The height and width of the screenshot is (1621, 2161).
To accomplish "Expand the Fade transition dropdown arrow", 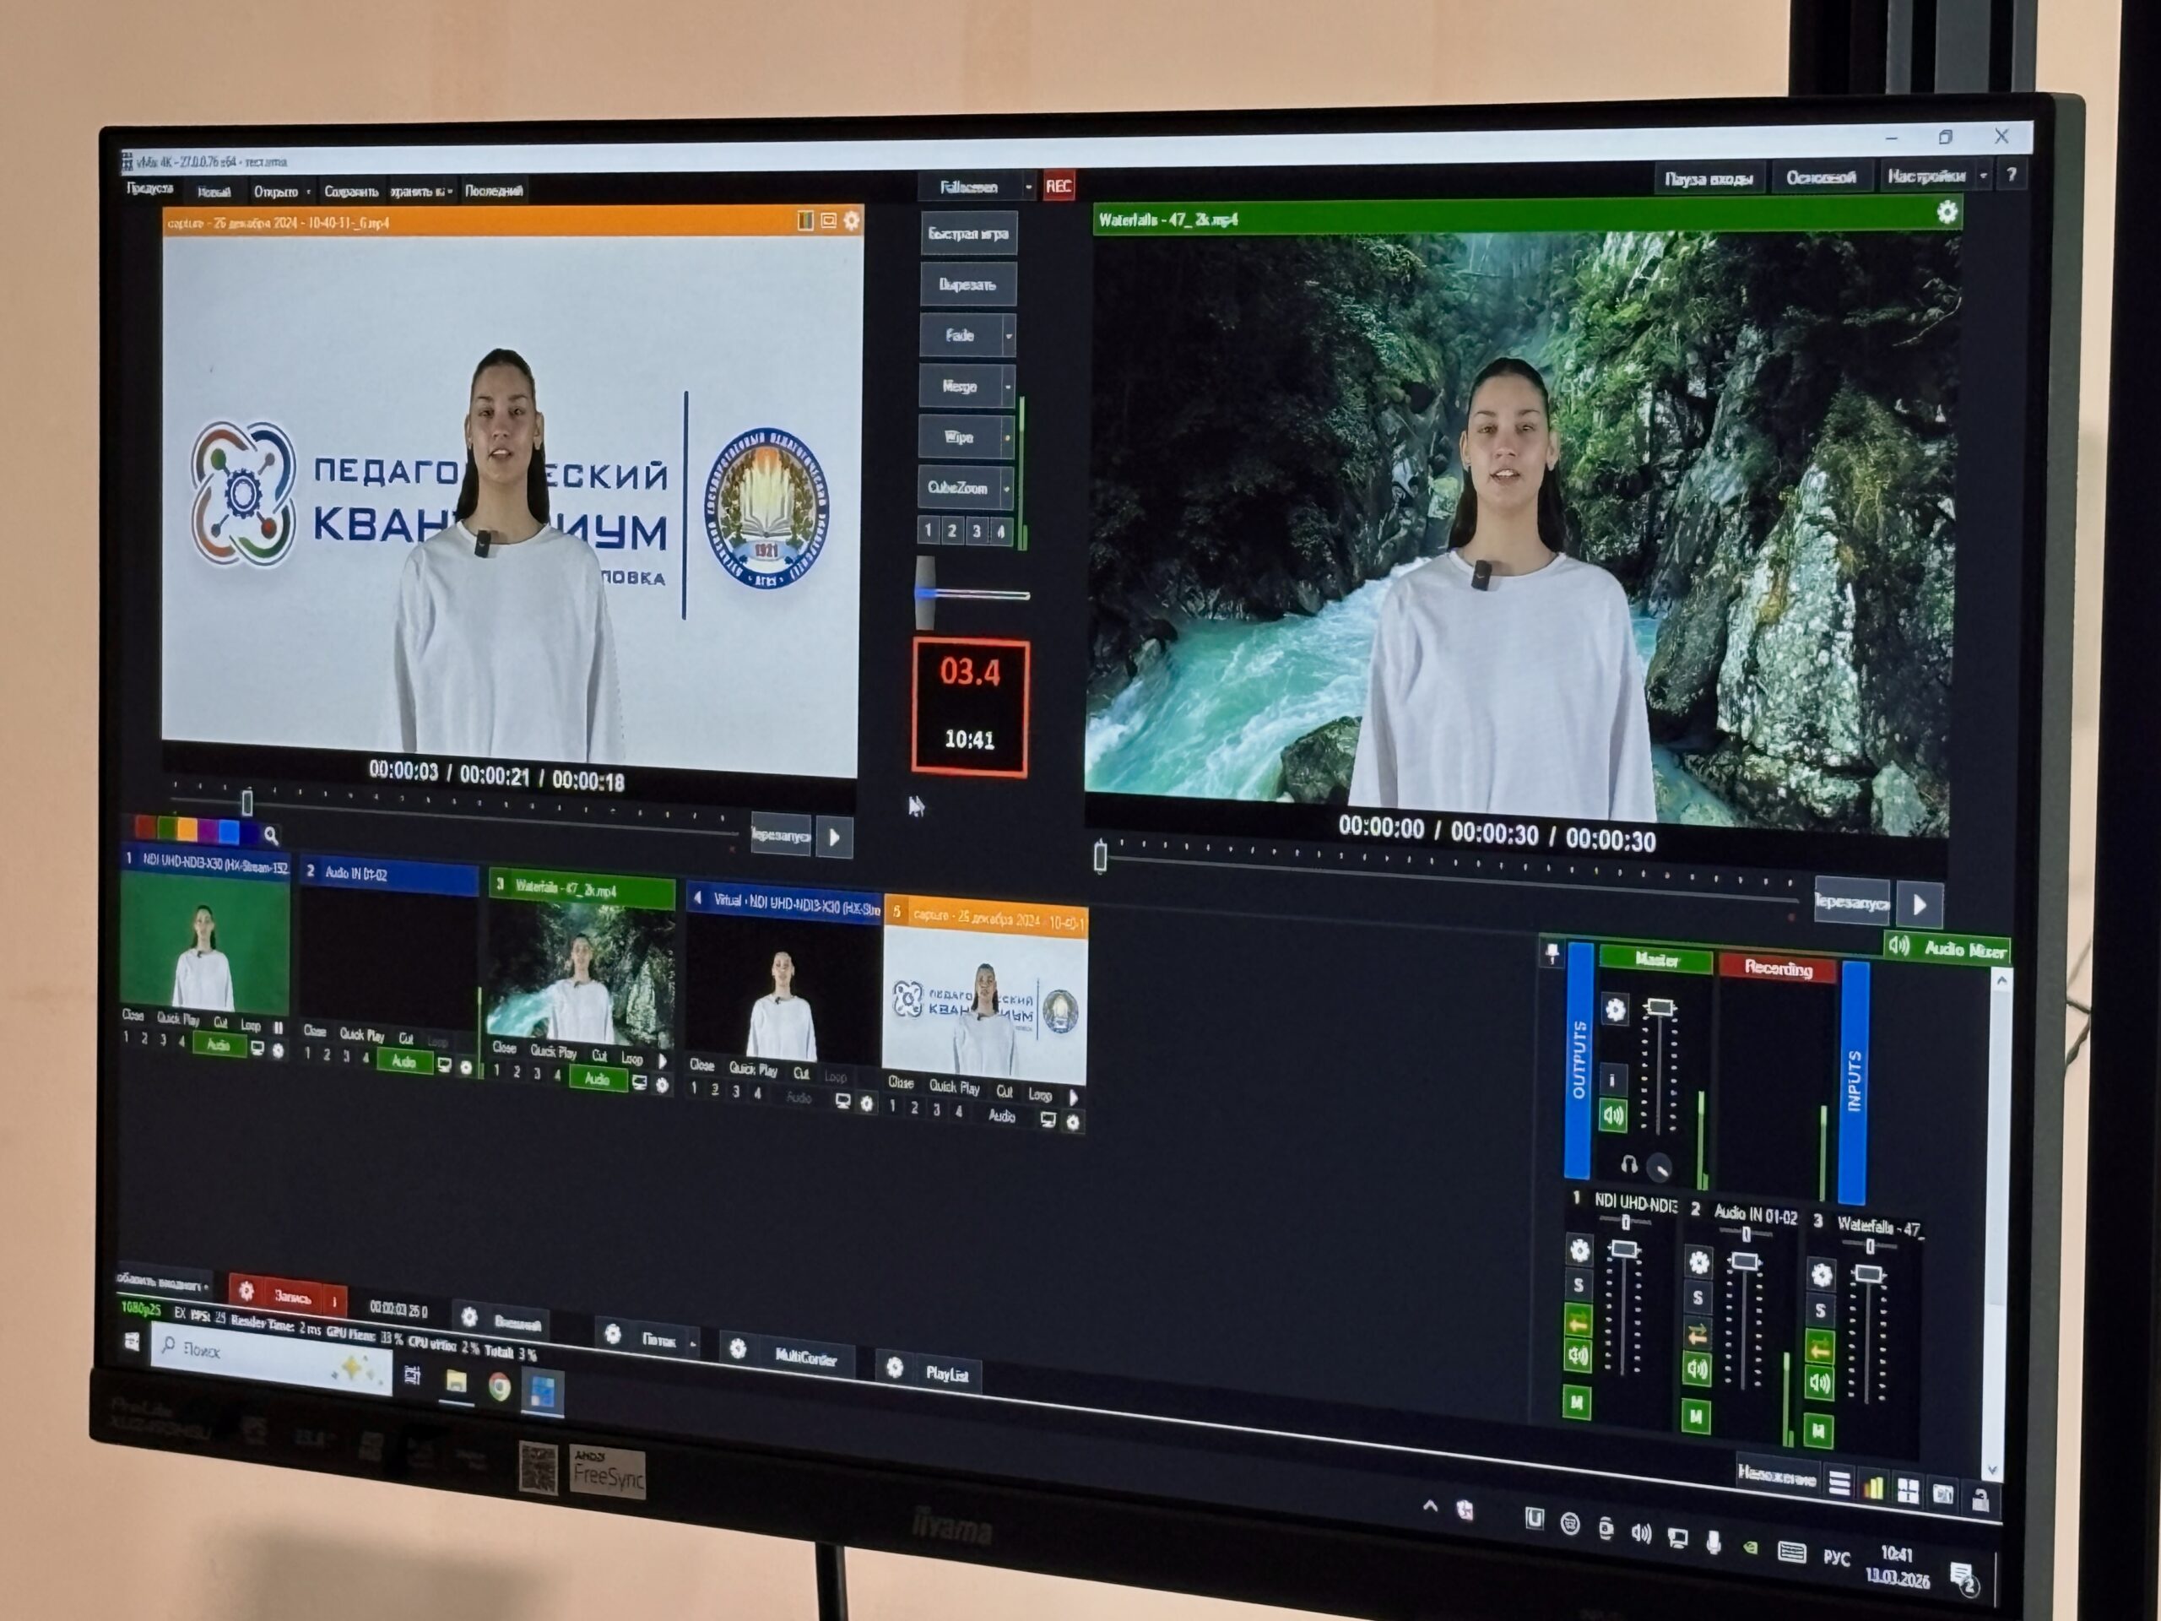I will pyautogui.click(x=1008, y=336).
